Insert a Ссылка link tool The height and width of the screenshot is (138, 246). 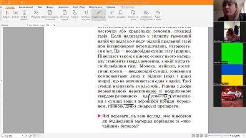click(111, 14)
